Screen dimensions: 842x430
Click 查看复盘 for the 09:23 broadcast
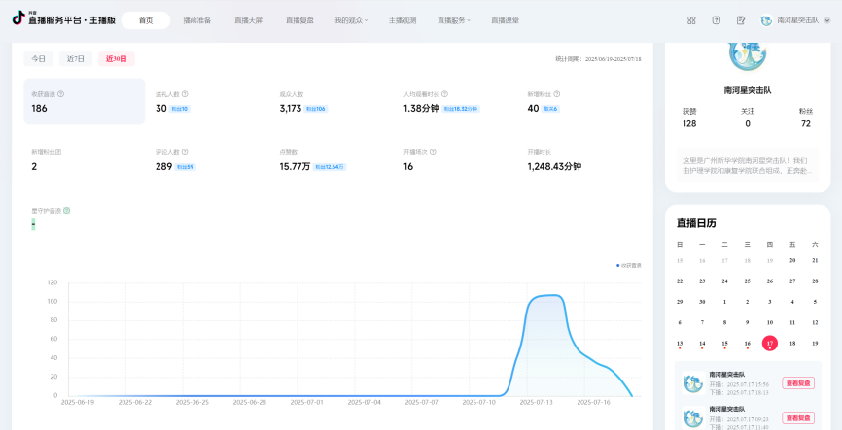coord(798,417)
